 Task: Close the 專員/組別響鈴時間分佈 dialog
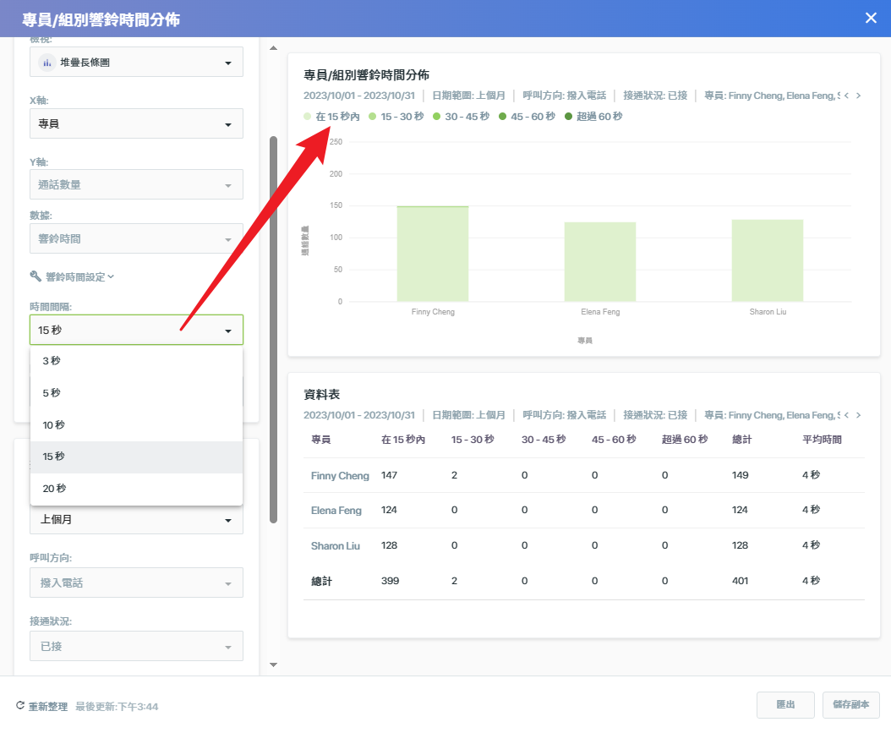pyautogui.click(x=871, y=19)
